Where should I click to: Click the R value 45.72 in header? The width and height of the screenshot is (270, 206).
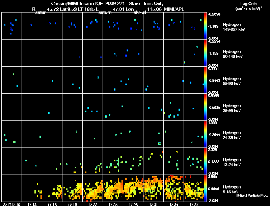tap(53, 9)
